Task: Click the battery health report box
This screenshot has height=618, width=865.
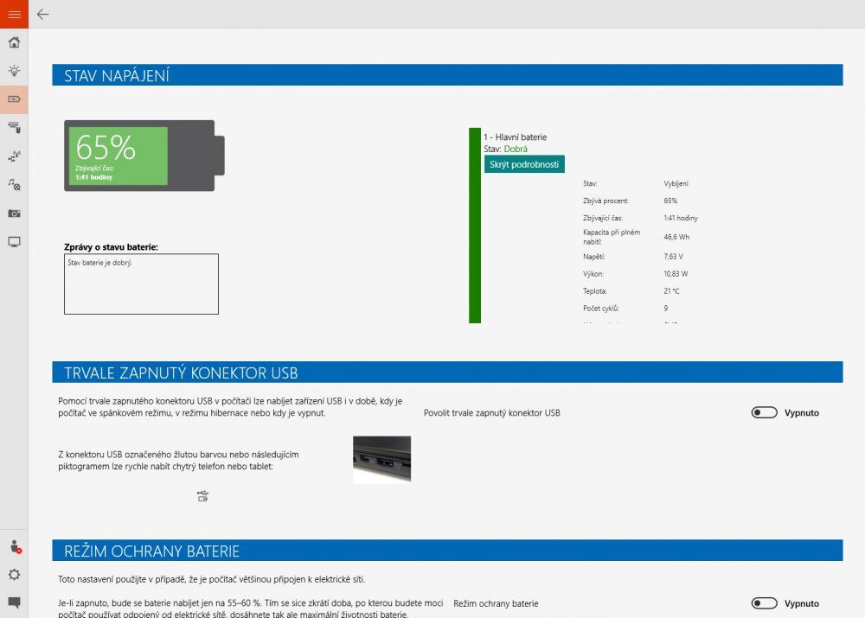Action: [141, 284]
